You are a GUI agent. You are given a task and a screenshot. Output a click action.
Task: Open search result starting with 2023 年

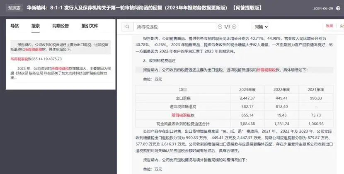[x=61, y=73]
